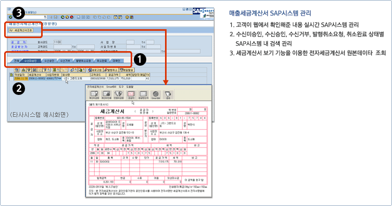Click the Smartbill round icon

tap(156, 94)
